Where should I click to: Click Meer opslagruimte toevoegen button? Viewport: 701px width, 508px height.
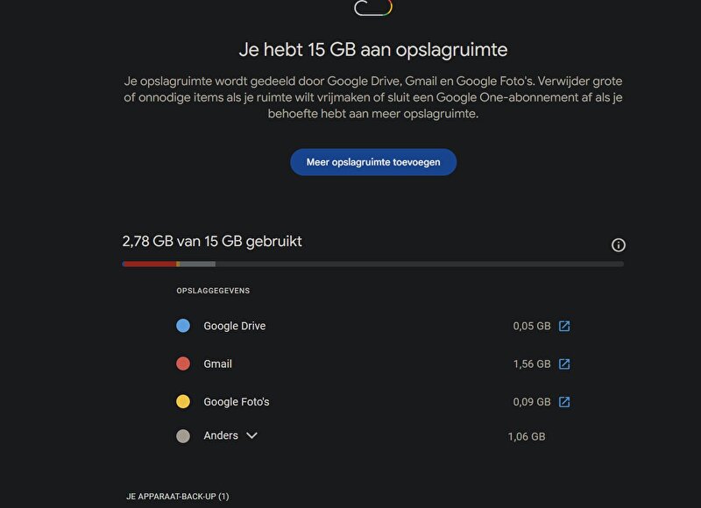[373, 162]
